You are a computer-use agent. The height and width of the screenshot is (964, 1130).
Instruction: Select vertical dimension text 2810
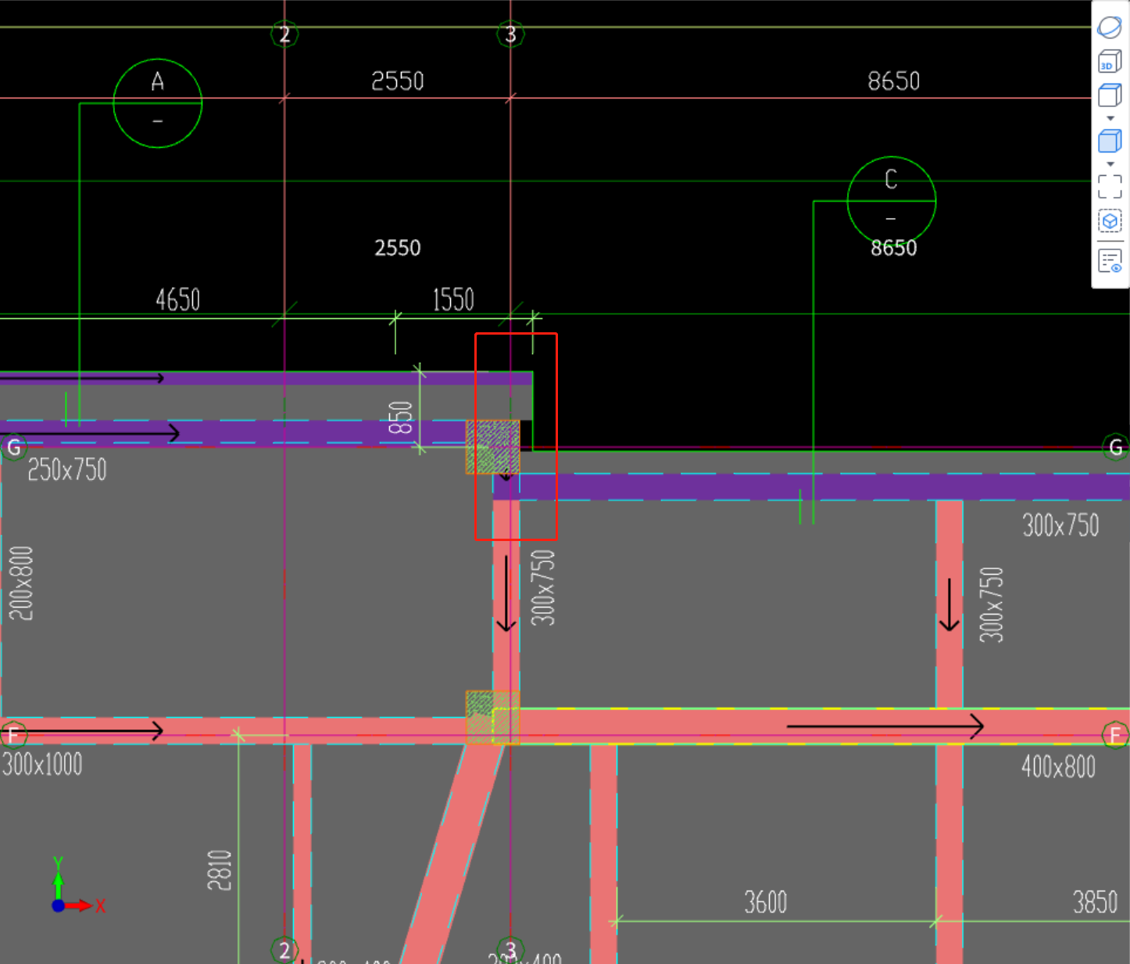(220, 870)
